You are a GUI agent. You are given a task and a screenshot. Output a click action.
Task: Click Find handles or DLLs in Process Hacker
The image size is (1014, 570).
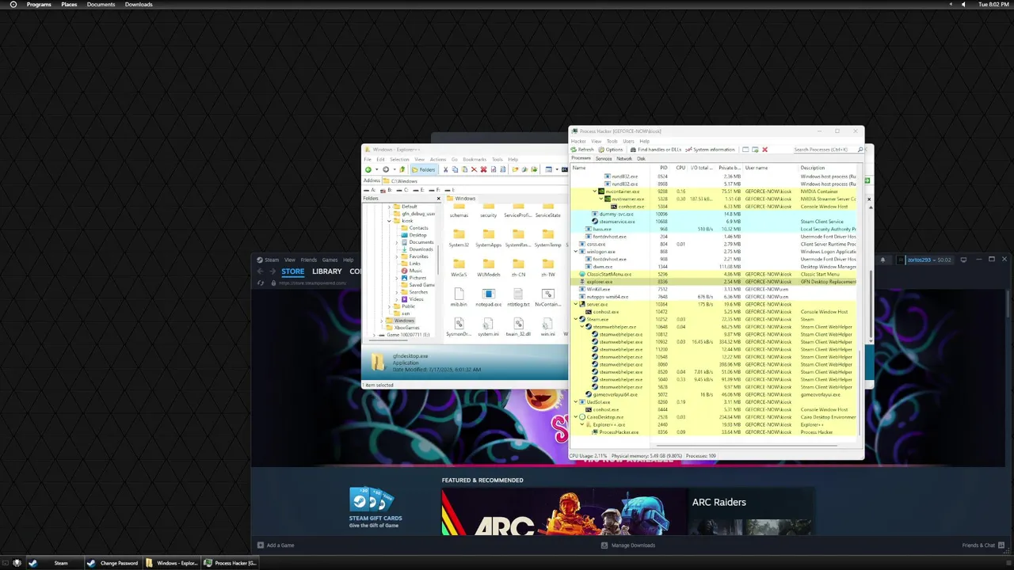(x=656, y=150)
